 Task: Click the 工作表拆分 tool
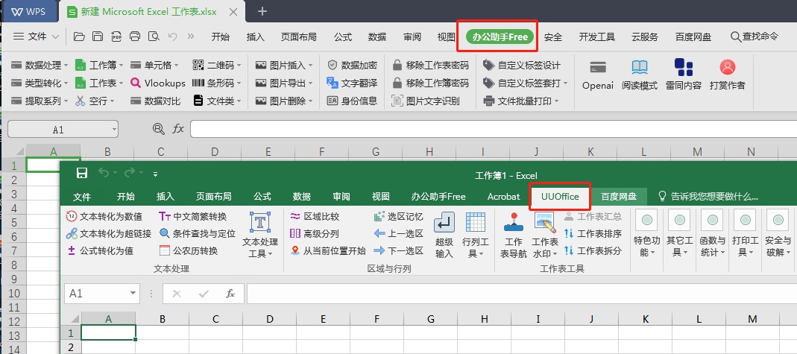pos(593,251)
